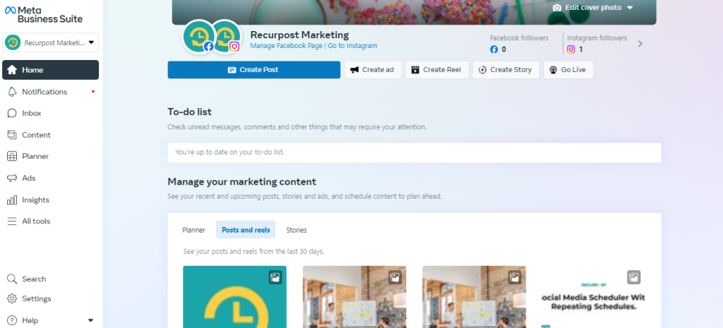Click the Recurpost Marketing page name heading
The image size is (723, 328).
point(299,35)
